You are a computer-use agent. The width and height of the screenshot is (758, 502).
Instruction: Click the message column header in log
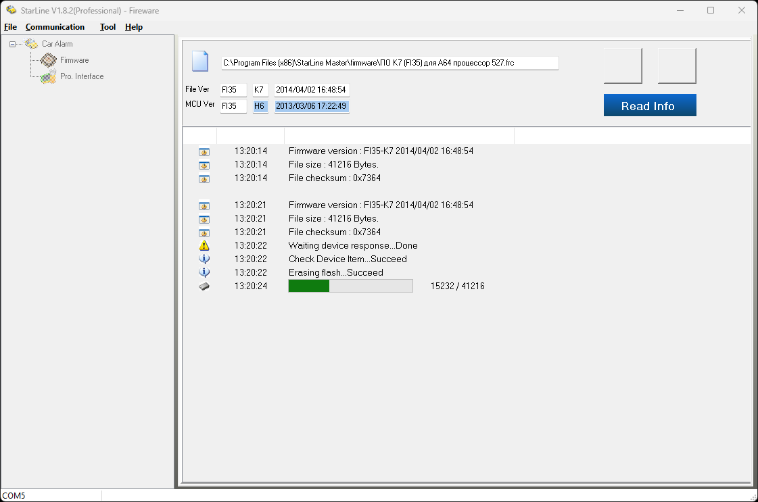(400, 136)
